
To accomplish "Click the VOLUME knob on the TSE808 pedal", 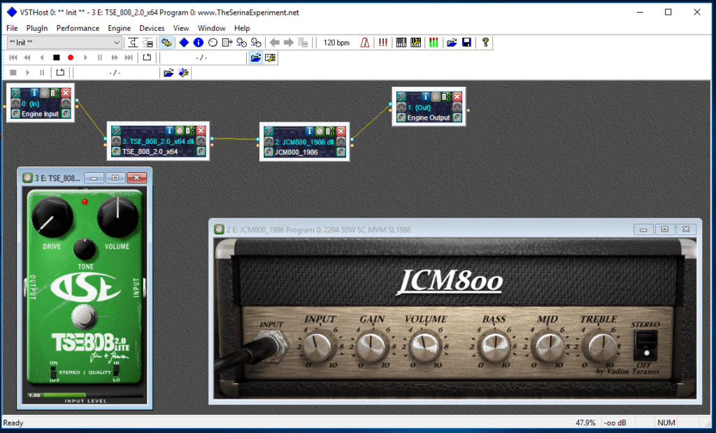I will (x=117, y=218).
